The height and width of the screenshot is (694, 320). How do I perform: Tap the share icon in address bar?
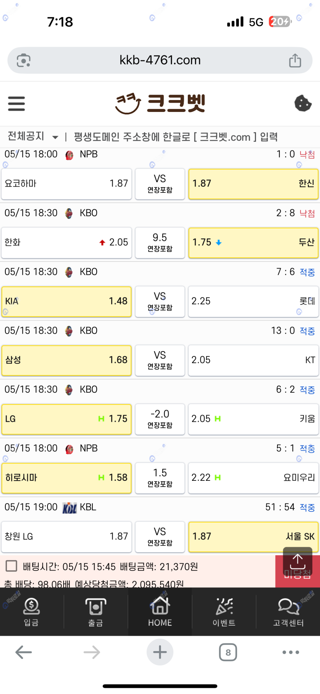point(295,61)
